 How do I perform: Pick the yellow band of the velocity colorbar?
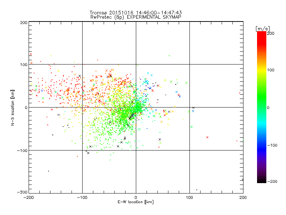262,70
